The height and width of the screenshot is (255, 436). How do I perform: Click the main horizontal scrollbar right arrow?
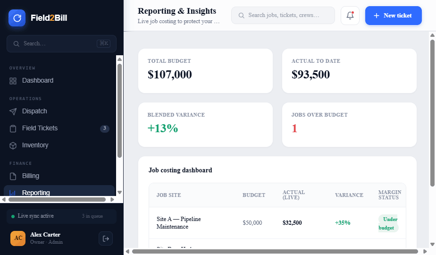425,251
